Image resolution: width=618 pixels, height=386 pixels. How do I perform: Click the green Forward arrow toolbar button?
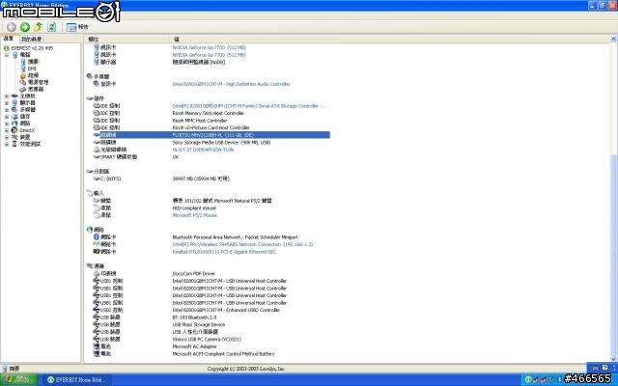(x=25, y=27)
